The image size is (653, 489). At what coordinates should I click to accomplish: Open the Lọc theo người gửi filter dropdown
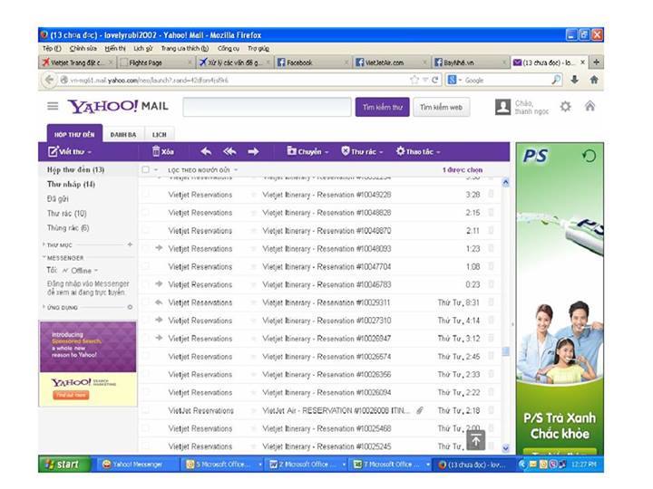tap(203, 170)
